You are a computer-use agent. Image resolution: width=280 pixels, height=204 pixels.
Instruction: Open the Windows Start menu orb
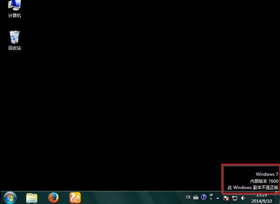click(9, 197)
